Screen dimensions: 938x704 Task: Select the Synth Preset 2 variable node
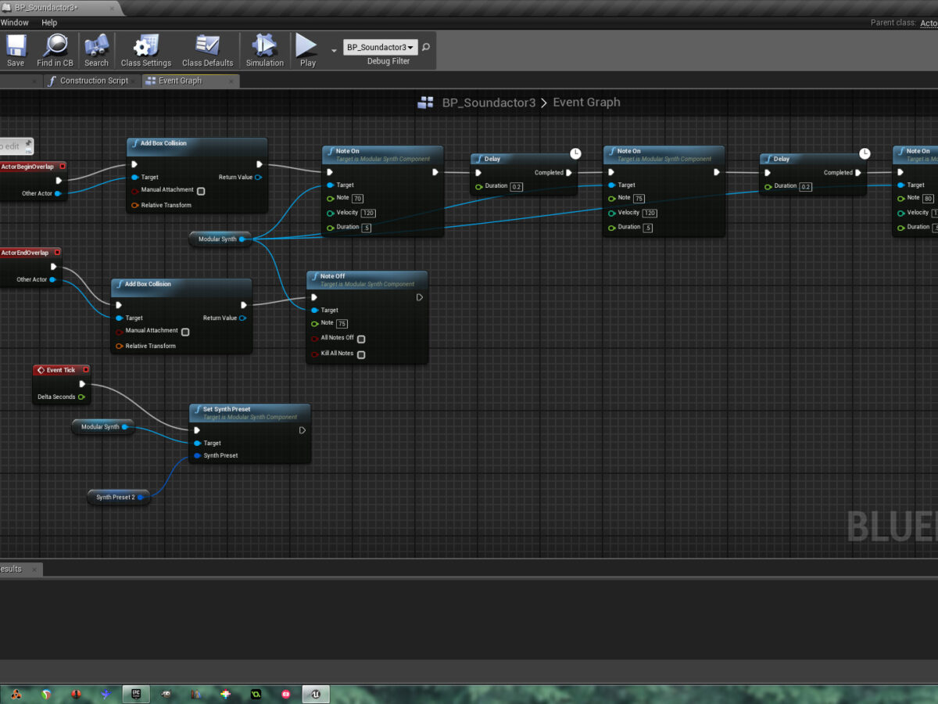coord(116,497)
